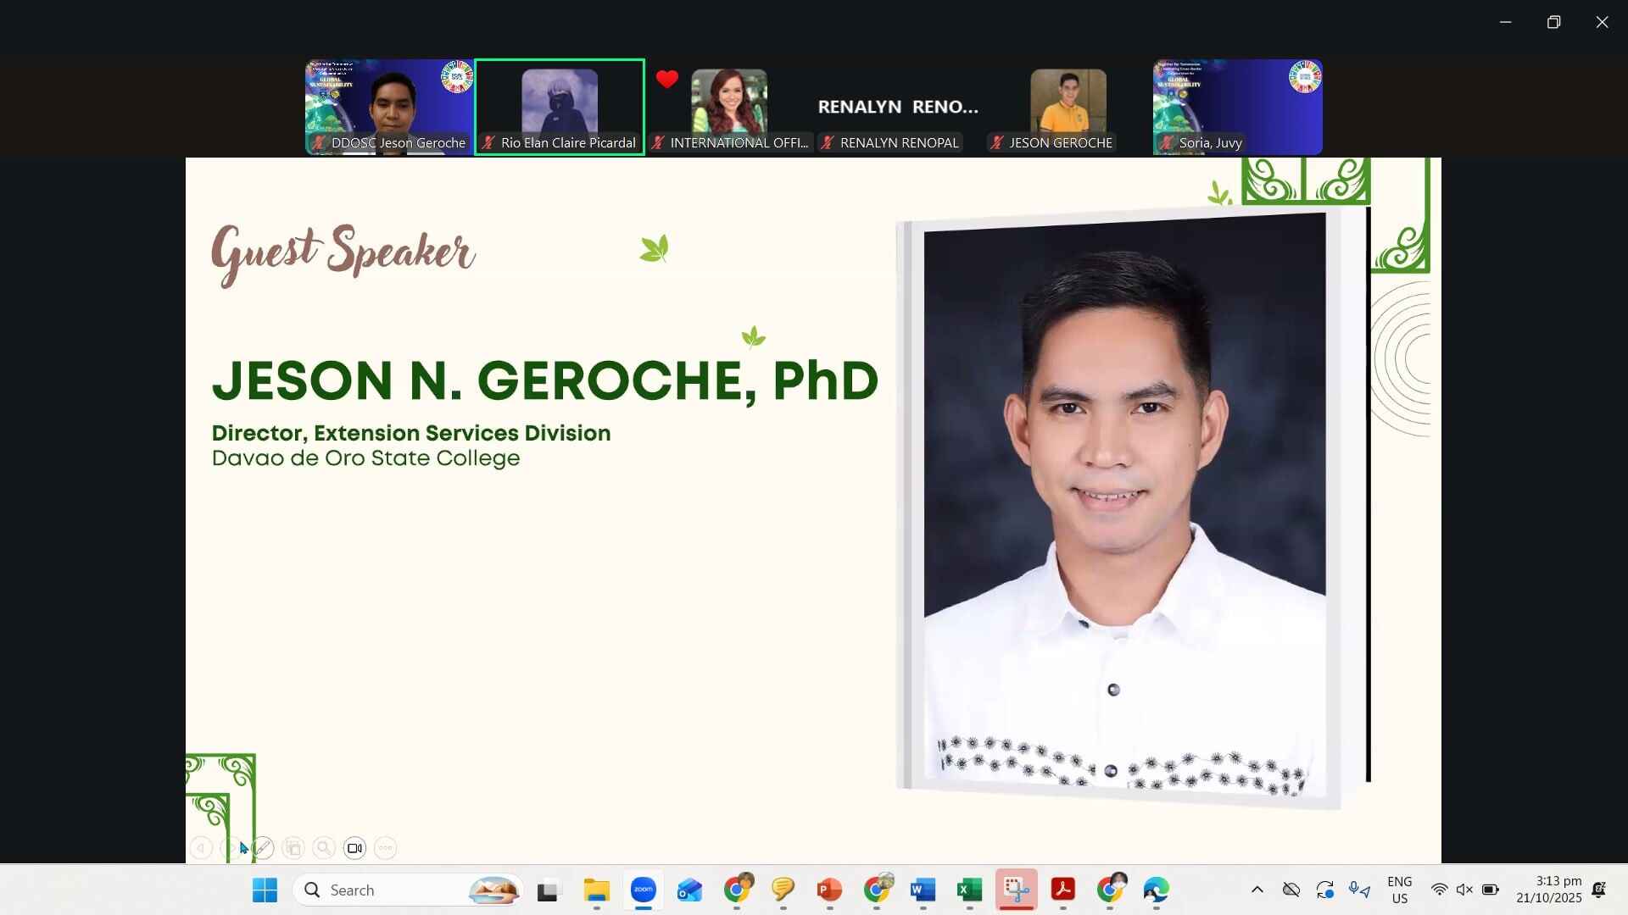Click DDOSC Jeson Geroche participant tile
Screen dimensions: 1628x915
[389, 107]
